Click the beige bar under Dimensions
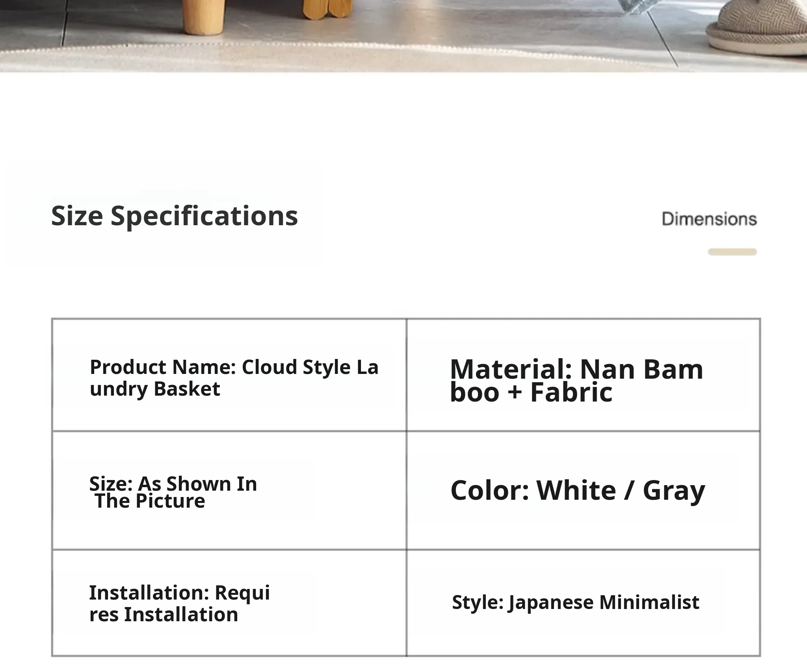807x667 pixels. (x=732, y=252)
